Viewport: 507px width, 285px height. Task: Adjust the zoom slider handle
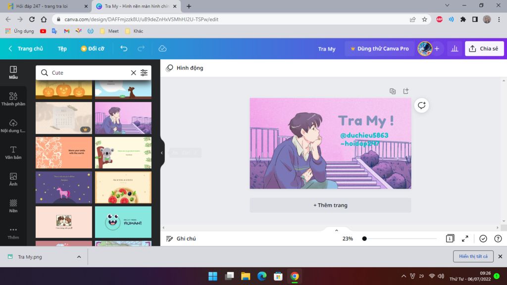point(364,238)
